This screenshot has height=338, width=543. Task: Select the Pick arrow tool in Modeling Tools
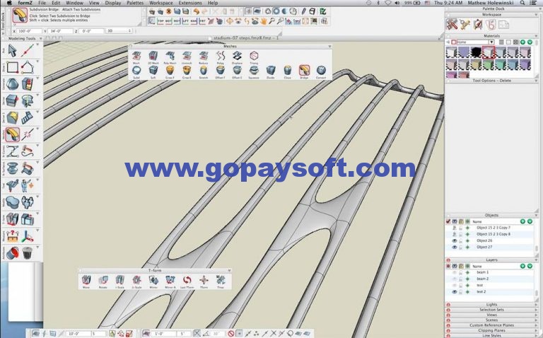click(x=13, y=51)
